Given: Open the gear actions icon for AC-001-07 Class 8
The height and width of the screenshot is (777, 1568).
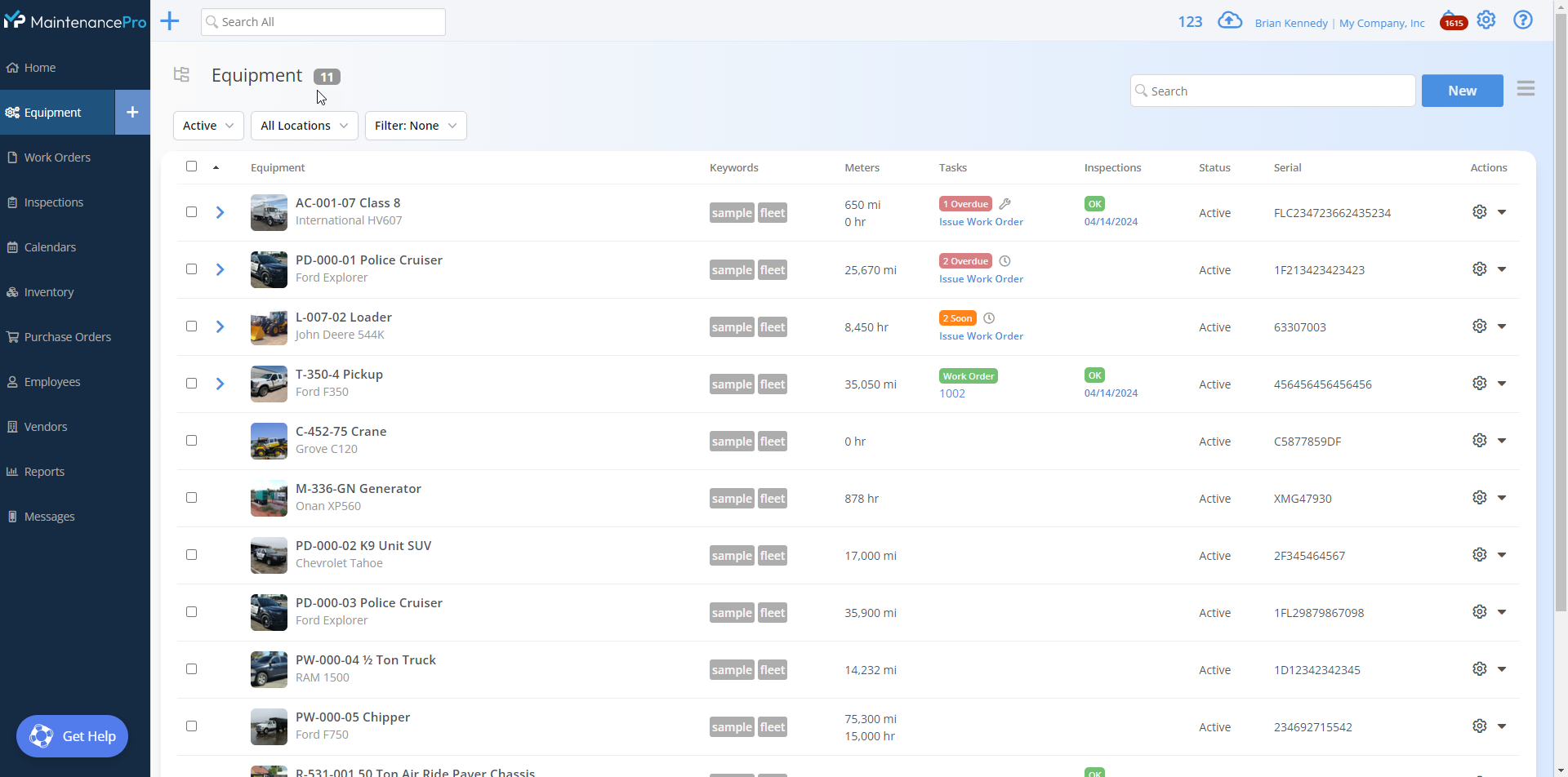Looking at the screenshot, I should tap(1481, 211).
